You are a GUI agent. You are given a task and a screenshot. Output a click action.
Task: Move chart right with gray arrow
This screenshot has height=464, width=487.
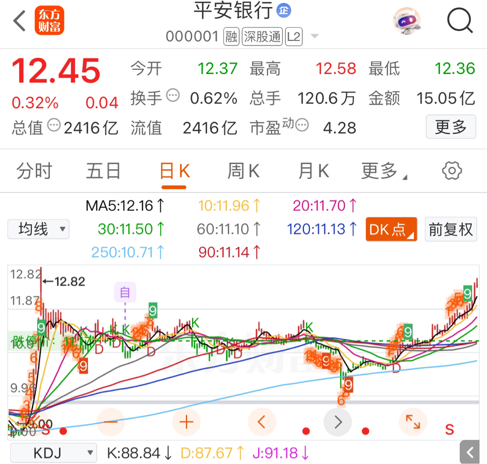338,422
